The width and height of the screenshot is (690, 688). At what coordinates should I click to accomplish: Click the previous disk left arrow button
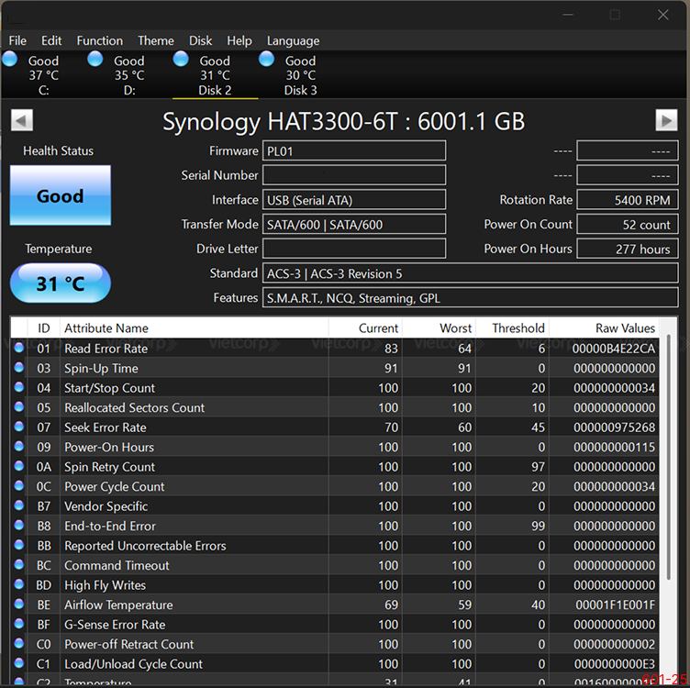point(23,120)
